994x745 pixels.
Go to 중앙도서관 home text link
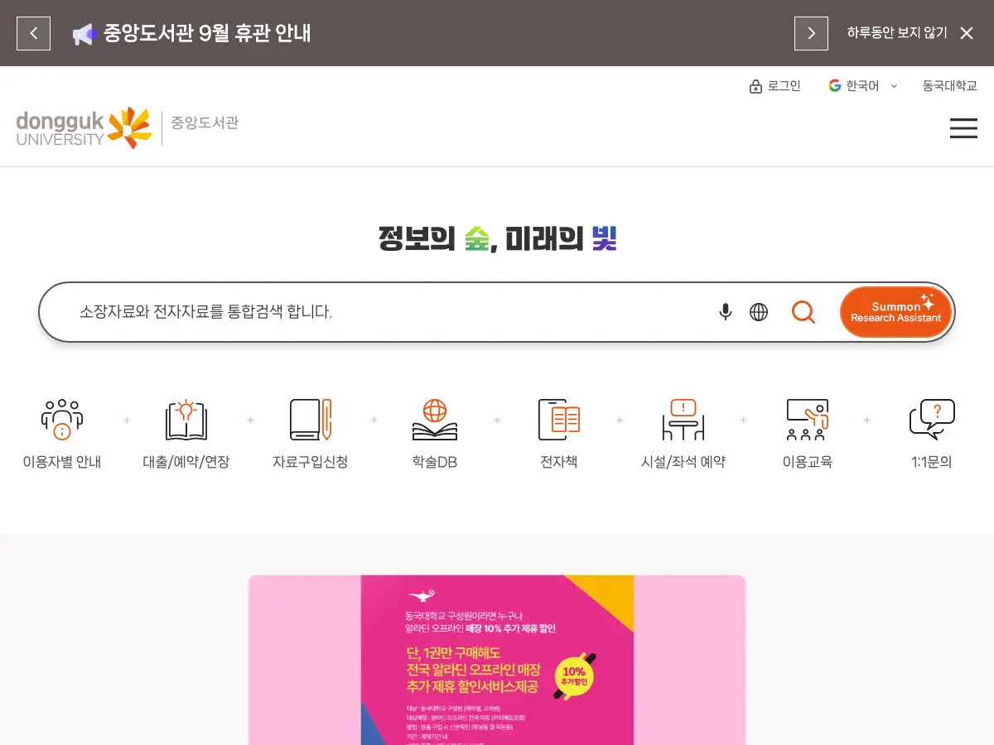click(205, 123)
